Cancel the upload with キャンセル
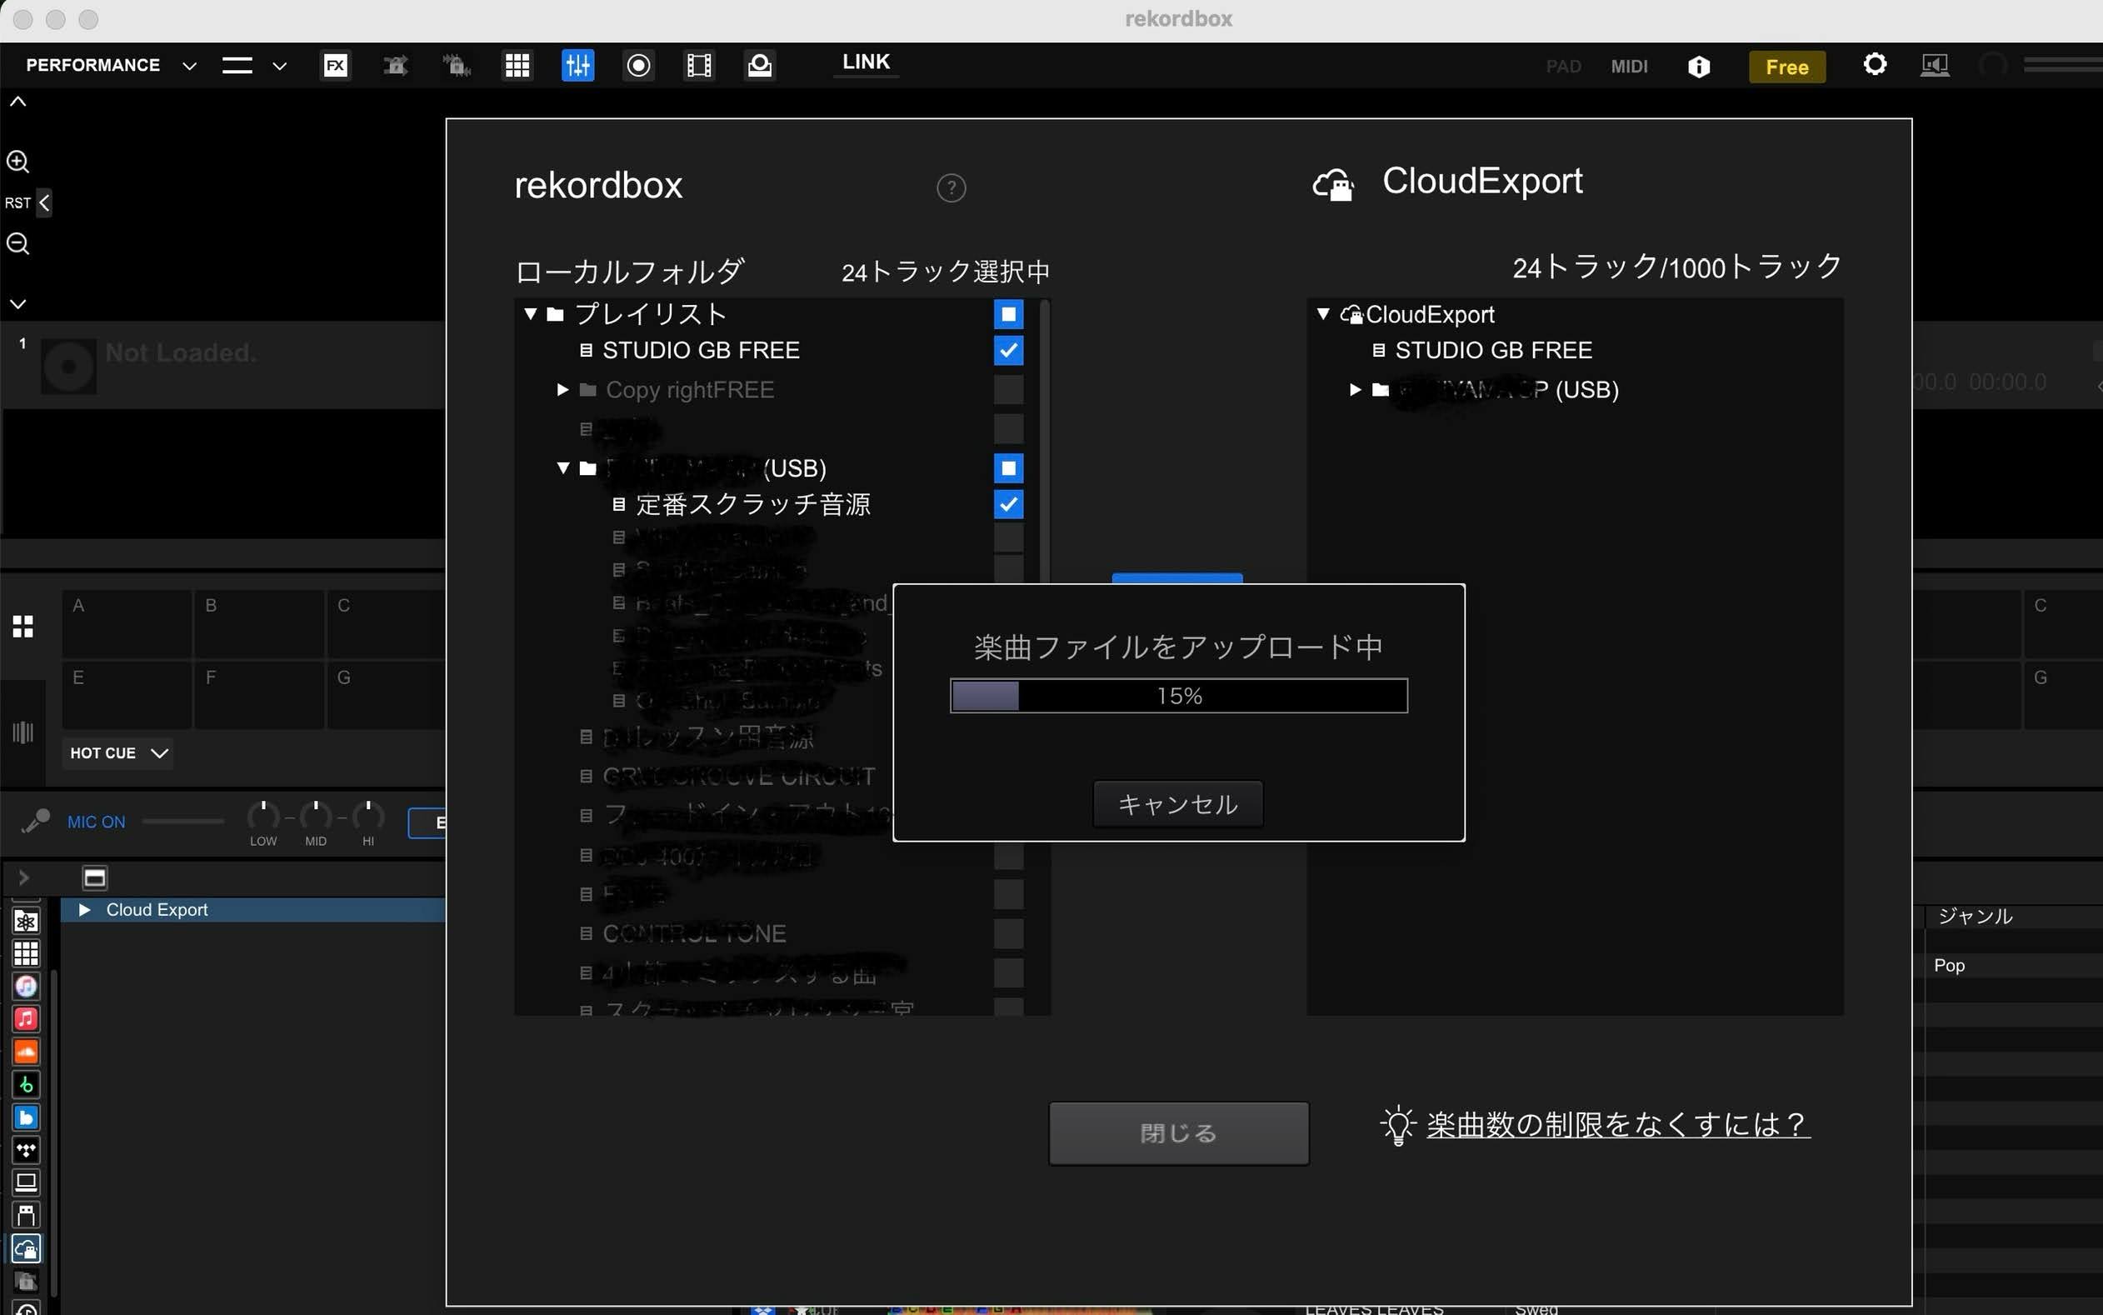2103x1315 pixels. point(1178,804)
